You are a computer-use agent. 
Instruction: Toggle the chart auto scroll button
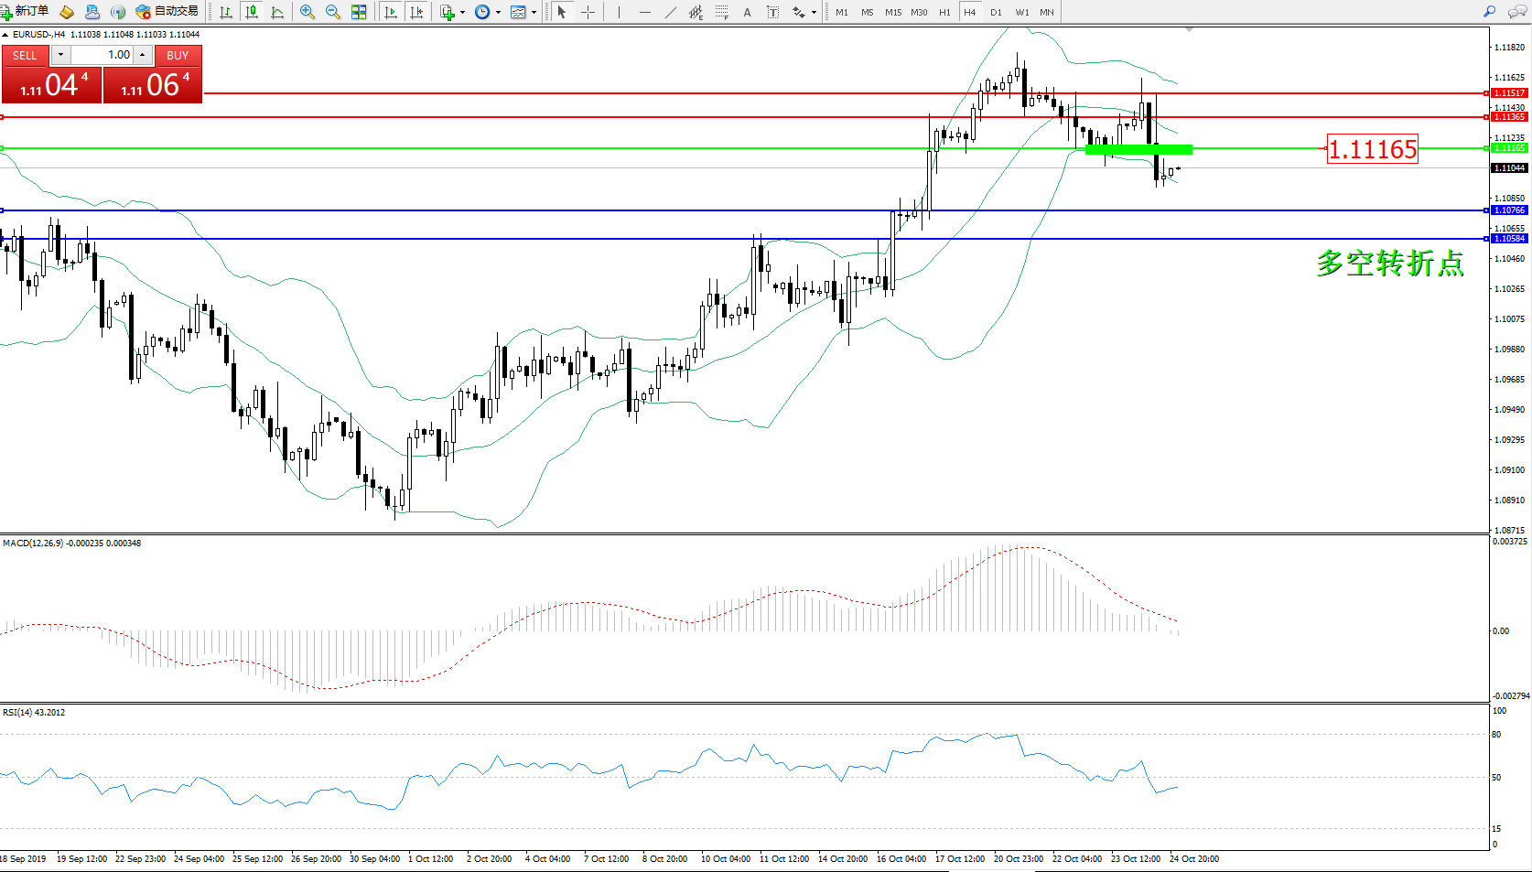click(x=391, y=12)
